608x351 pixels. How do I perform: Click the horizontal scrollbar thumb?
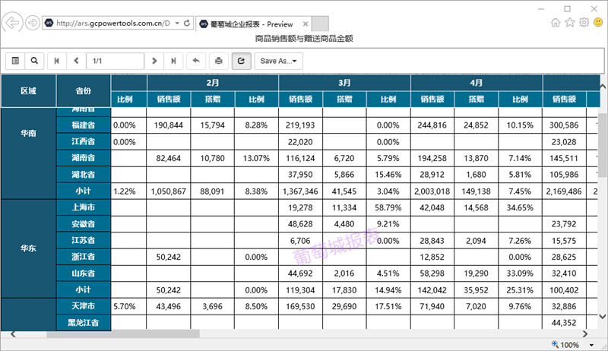123,334
